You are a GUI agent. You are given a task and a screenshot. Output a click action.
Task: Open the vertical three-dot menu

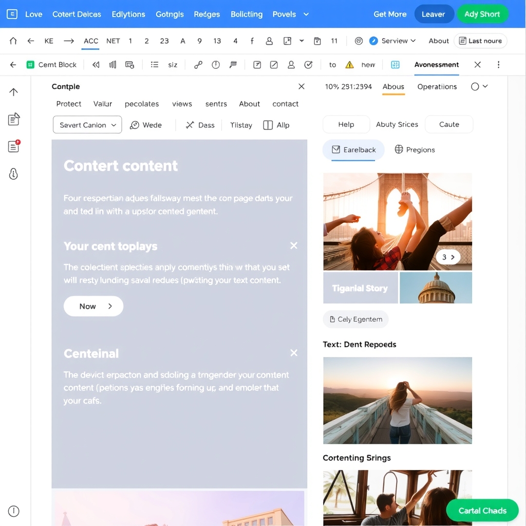coord(498,65)
